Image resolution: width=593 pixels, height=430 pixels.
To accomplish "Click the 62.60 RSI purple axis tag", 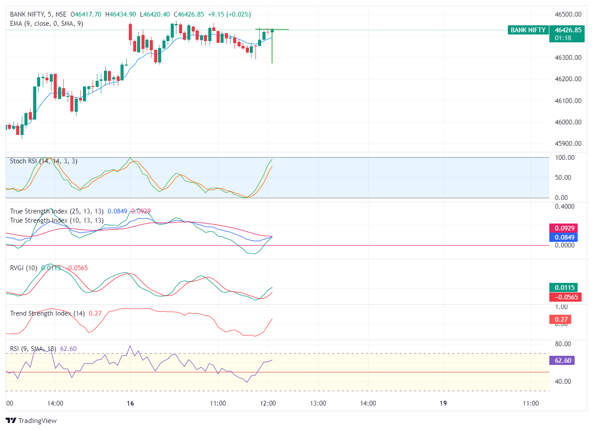I will (x=562, y=361).
